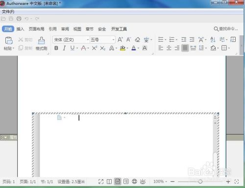Click the bullet list icon
Image resolution: width=245 pixels, height=188 pixels.
click(161, 40)
